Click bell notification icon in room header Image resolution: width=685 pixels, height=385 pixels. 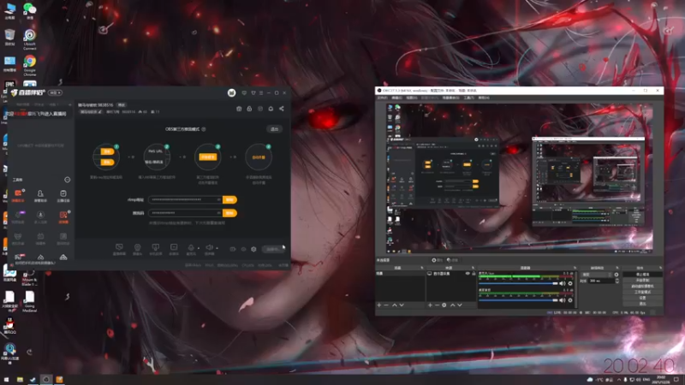(271, 109)
